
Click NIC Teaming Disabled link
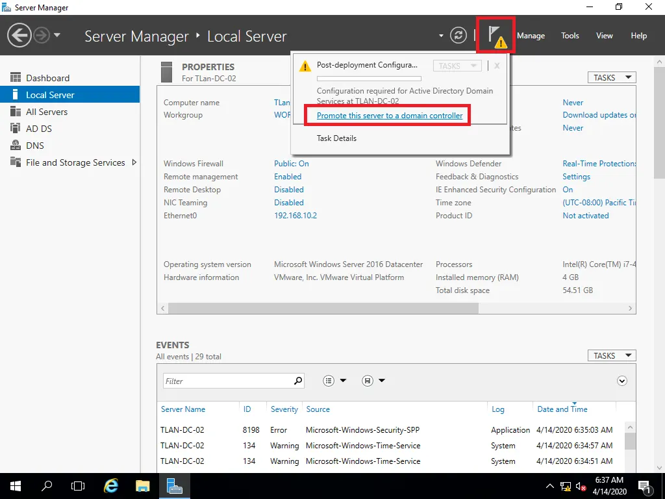point(289,203)
